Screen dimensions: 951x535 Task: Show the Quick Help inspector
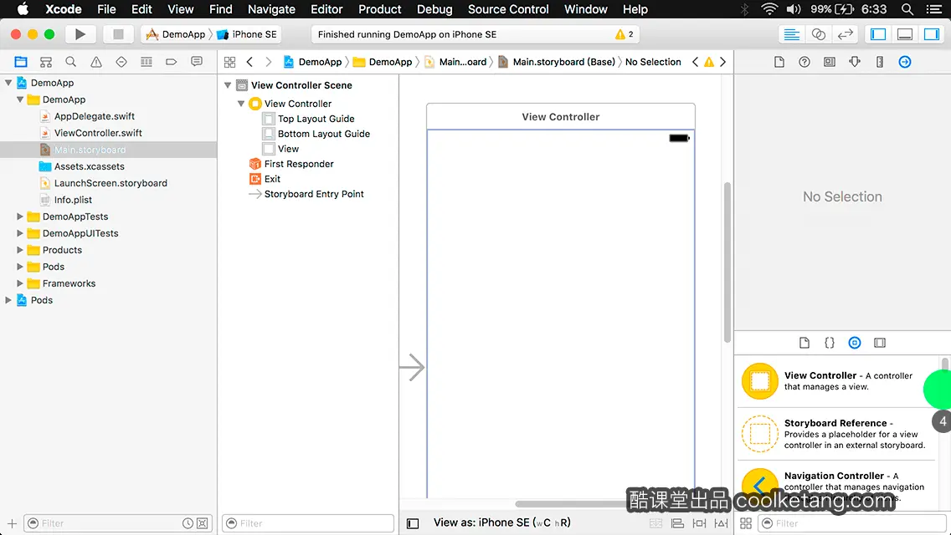coord(804,62)
